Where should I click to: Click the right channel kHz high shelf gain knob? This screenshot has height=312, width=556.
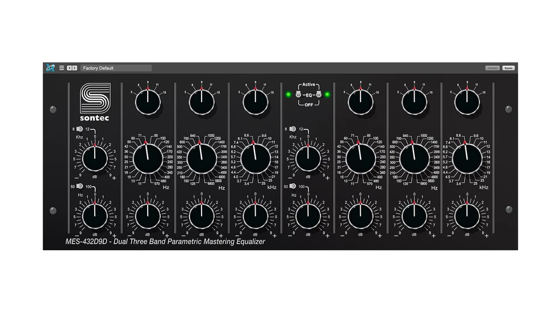click(308, 158)
